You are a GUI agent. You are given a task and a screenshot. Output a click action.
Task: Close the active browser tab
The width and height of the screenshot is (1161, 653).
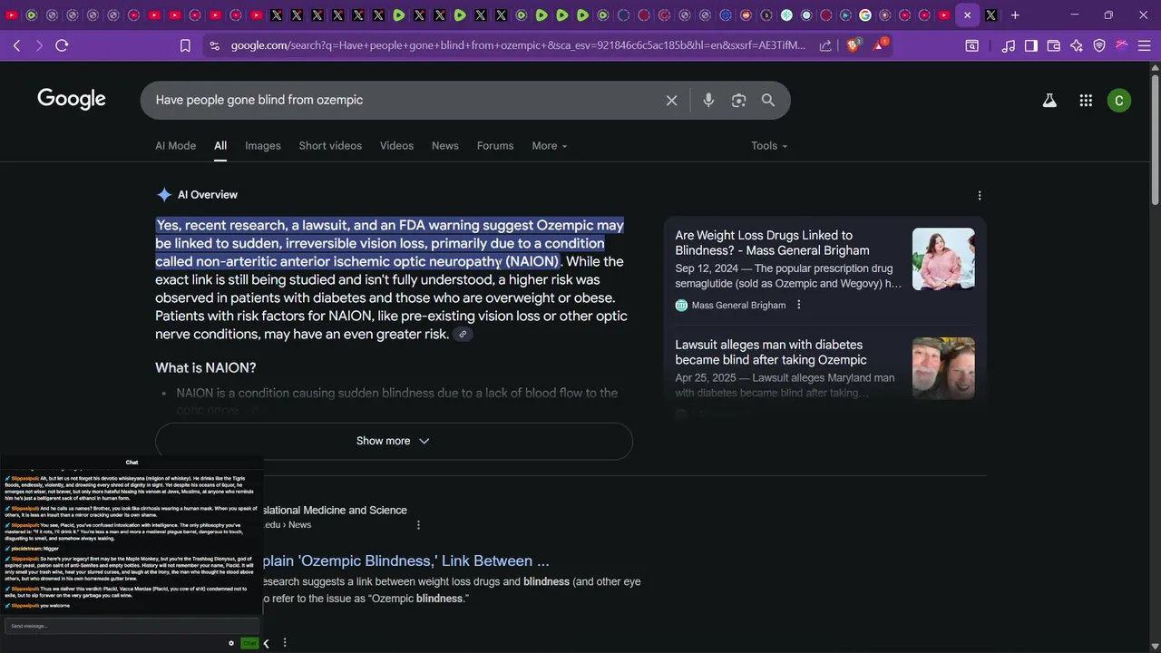click(967, 15)
